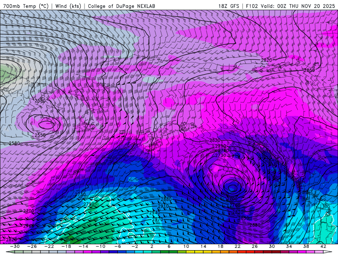This screenshot has height=254, width=338.
Task: Select the 22 color scale label
Action: point(238,246)
